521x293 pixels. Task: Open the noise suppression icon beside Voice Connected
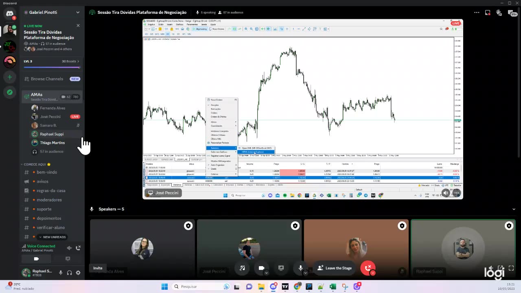(x=69, y=248)
